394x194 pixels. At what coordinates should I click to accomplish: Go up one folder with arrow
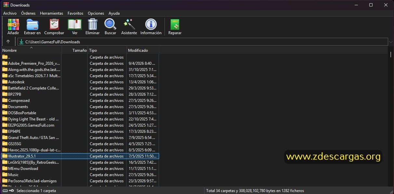(8, 42)
